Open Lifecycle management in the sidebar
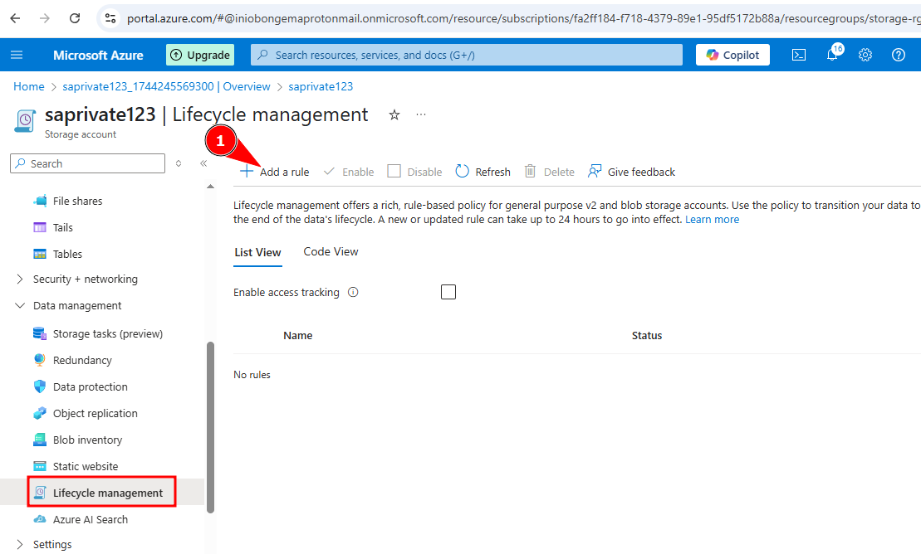 coord(101,493)
